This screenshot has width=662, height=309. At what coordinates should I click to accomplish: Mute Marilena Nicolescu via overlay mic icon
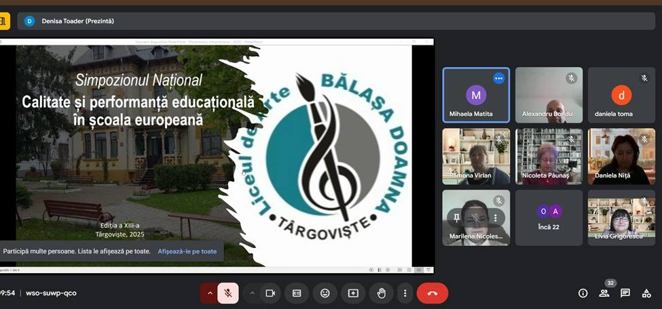pyautogui.click(x=476, y=218)
